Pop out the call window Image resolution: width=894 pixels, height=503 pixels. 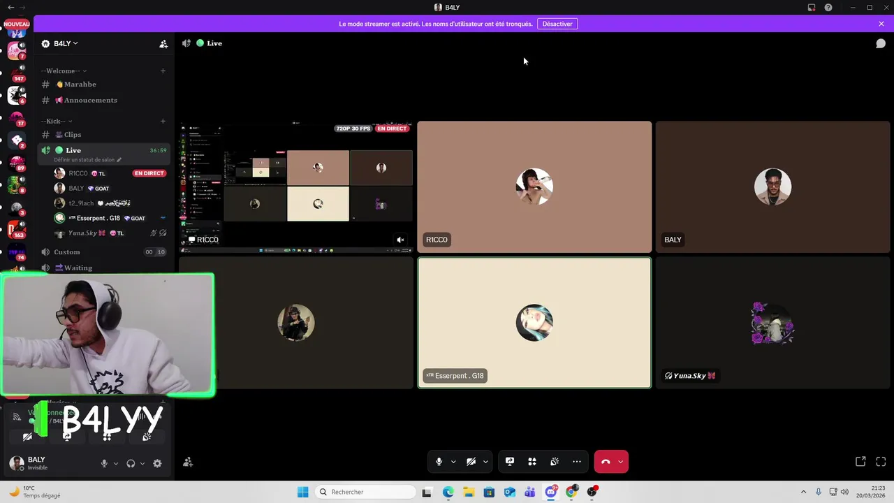point(860,462)
